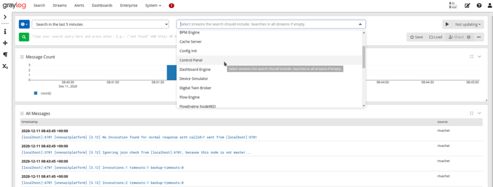
Task: Open the Not updating dropdown
Action: click(x=468, y=24)
